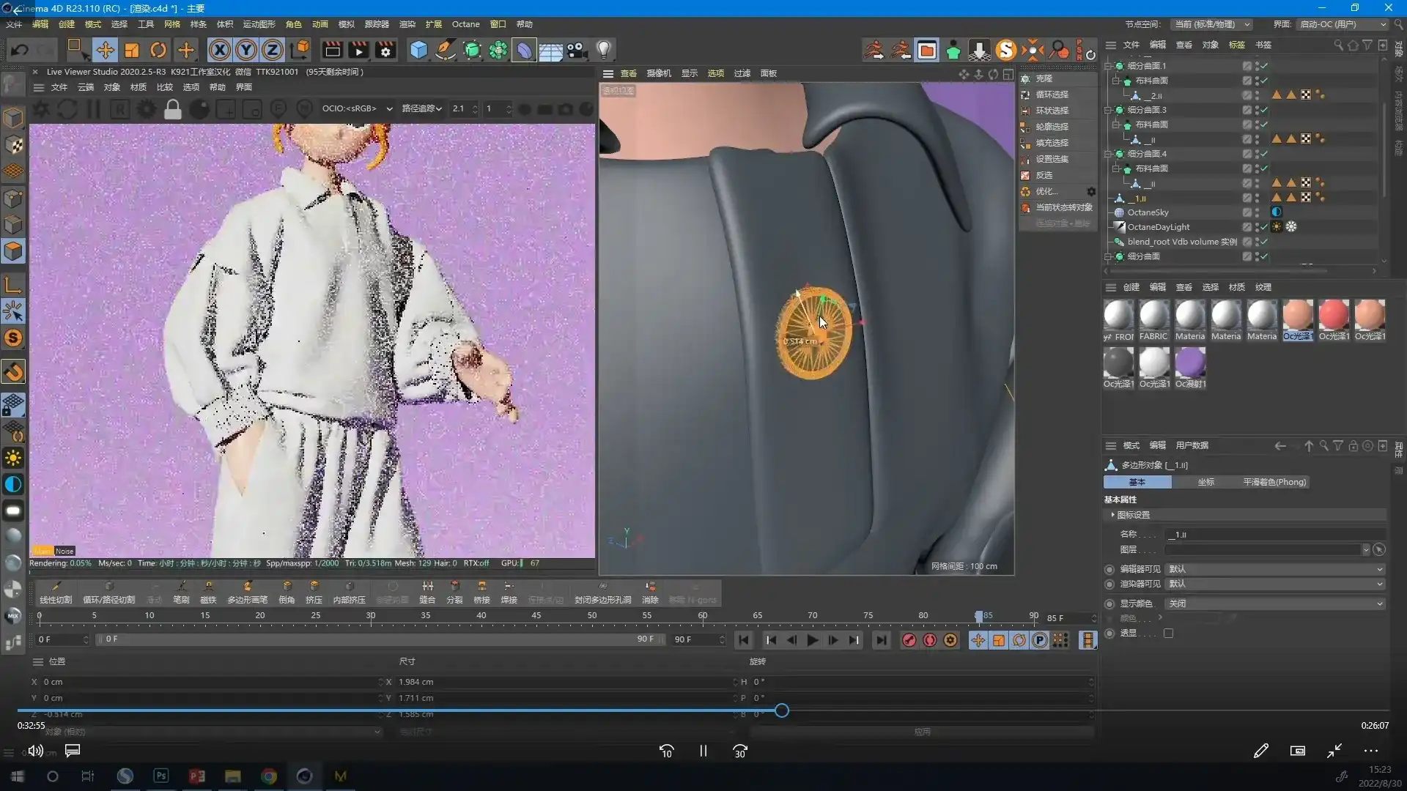This screenshot has width=1407, height=791.
Task: Switch to the 坐标 tab
Action: pyautogui.click(x=1205, y=482)
